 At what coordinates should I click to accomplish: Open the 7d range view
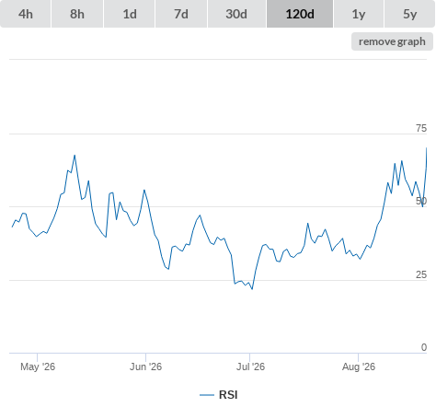pos(181,14)
